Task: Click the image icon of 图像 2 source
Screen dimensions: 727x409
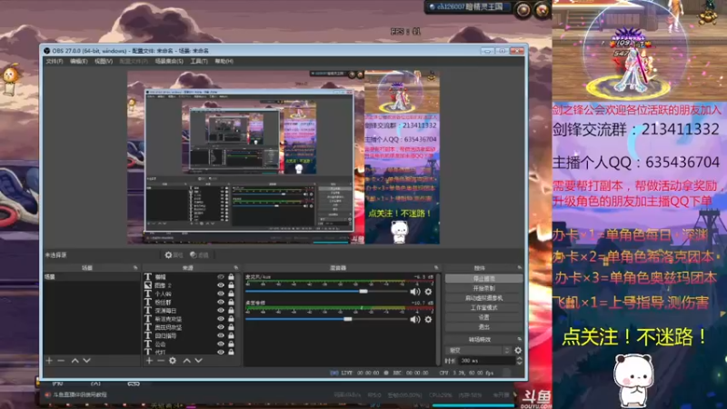Action: point(148,285)
